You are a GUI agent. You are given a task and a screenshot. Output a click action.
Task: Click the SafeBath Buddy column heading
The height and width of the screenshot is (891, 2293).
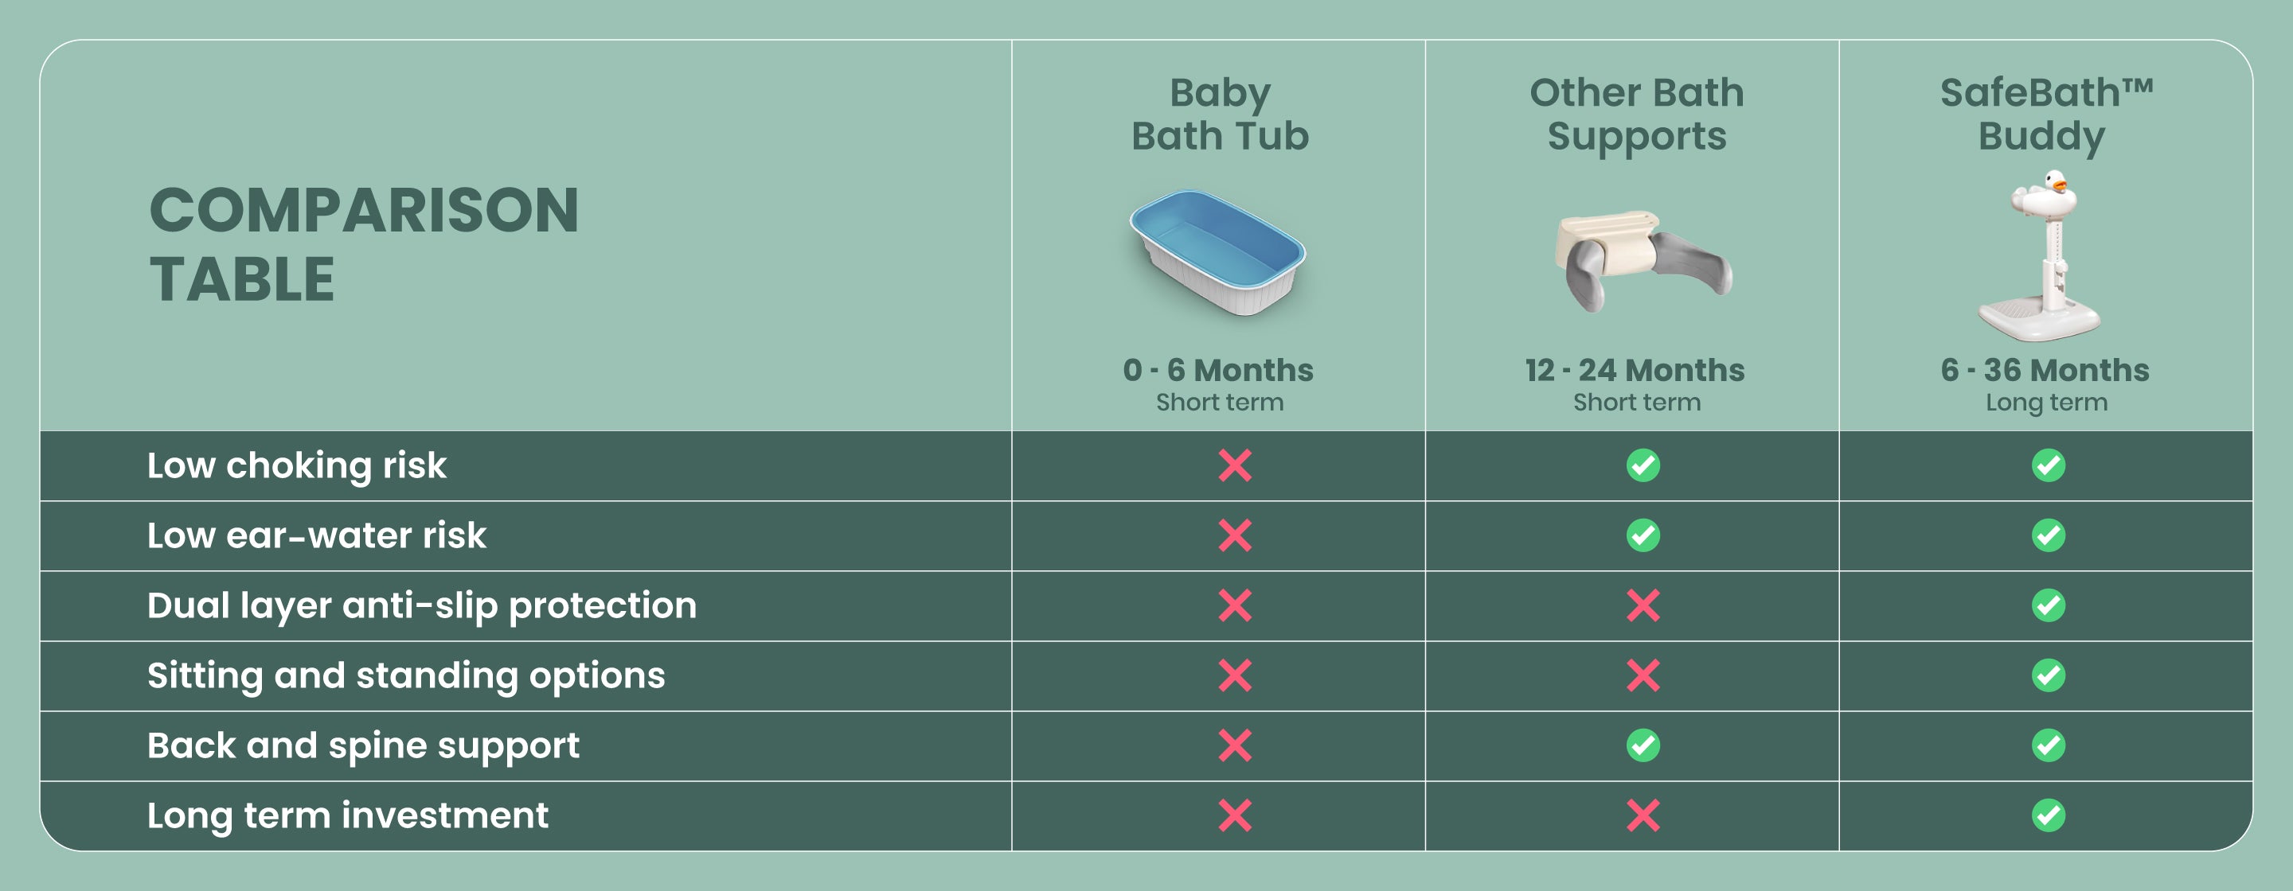(2045, 114)
